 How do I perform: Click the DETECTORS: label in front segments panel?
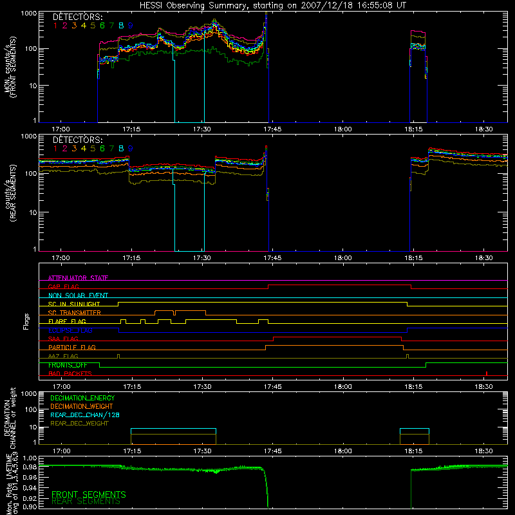78,17
